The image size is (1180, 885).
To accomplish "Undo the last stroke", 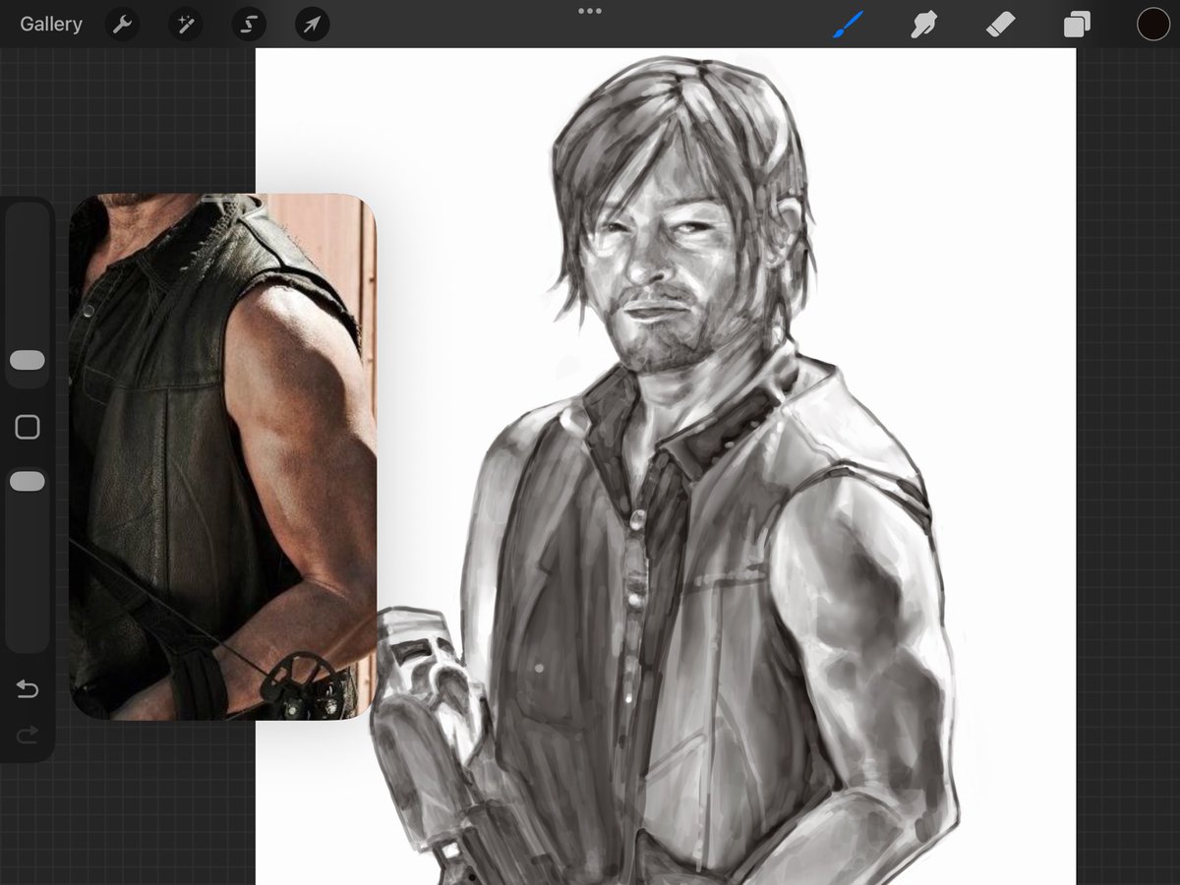I will click(28, 689).
